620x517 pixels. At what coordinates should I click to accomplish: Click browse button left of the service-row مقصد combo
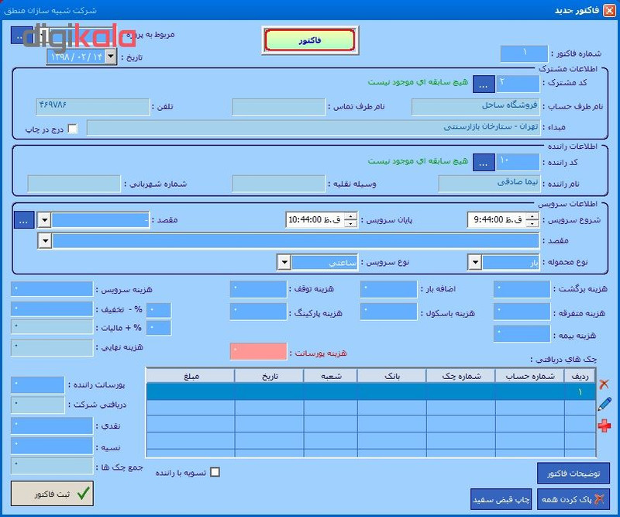[x=23, y=220]
